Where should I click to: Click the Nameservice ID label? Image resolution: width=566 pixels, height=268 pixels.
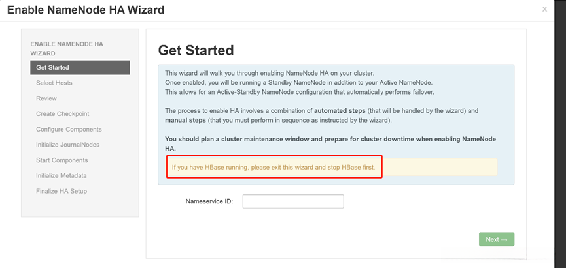[x=209, y=201]
